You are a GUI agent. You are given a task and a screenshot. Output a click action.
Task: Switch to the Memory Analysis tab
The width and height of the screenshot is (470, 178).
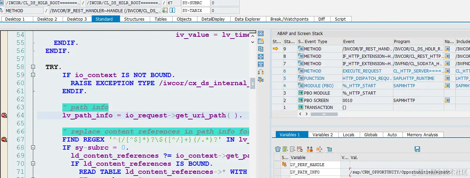(x=422, y=135)
